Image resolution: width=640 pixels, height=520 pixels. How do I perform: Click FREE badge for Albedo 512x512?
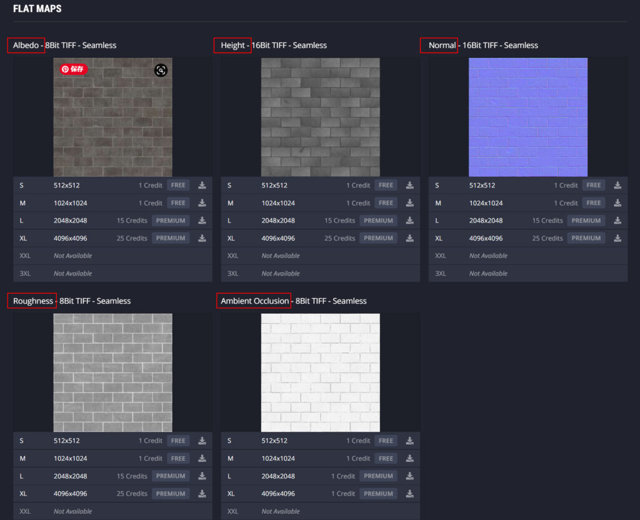[x=178, y=185]
